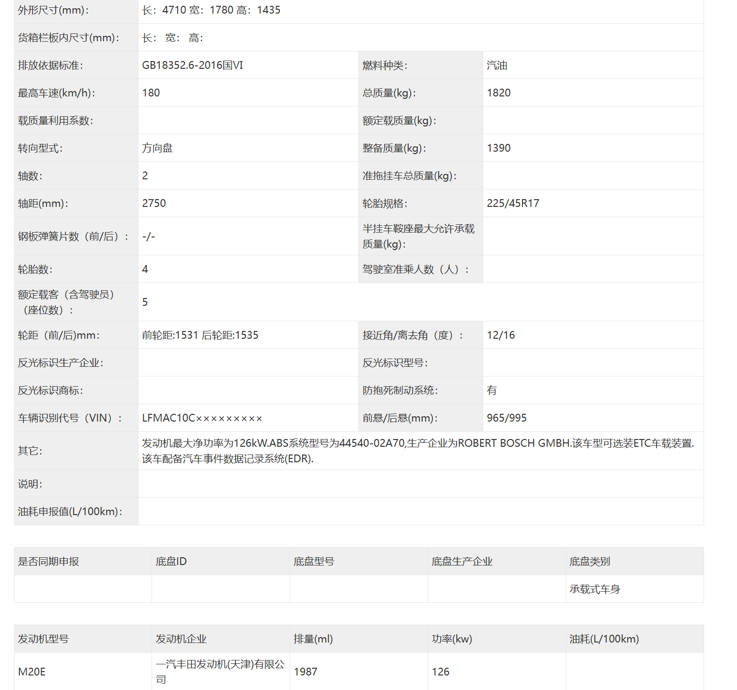Click the 底盘ID column header
The height and width of the screenshot is (690, 737).
coord(171,561)
